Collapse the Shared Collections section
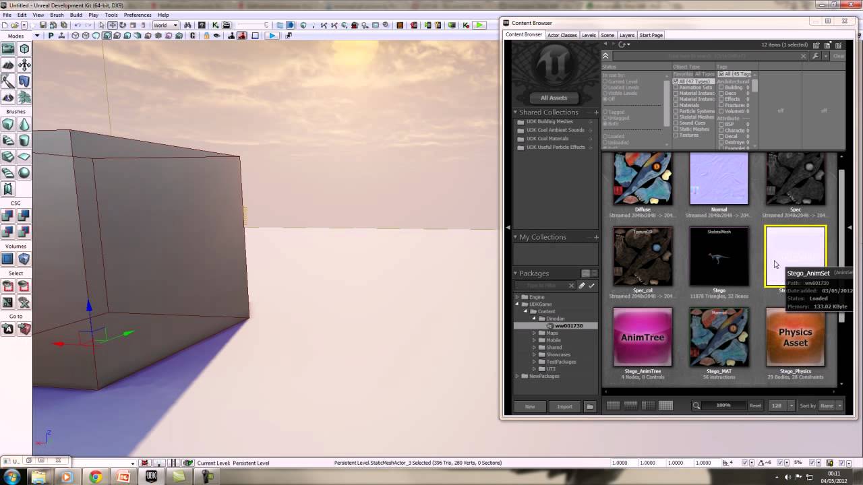The height and width of the screenshot is (485, 863). click(516, 112)
